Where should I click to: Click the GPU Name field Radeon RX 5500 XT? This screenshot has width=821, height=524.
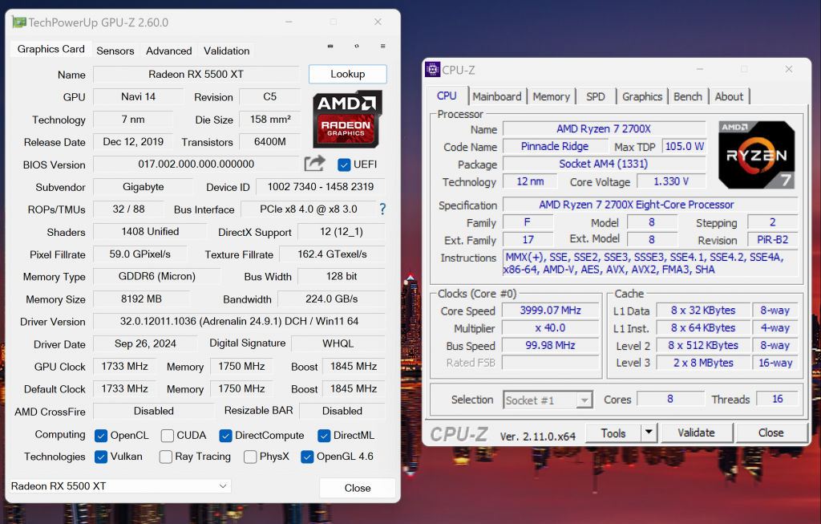click(196, 75)
